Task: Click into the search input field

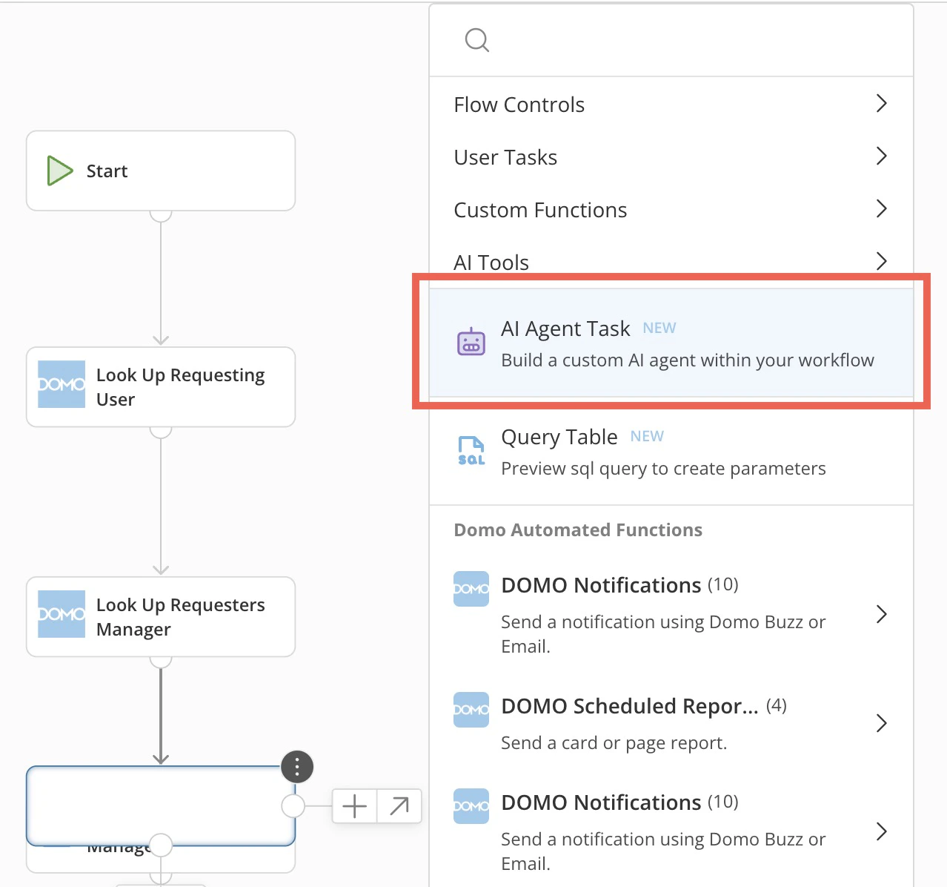Action: (671, 40)
